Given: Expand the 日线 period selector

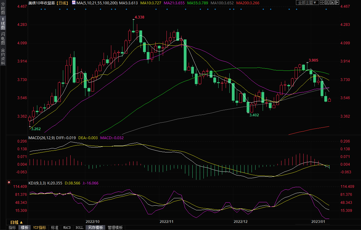Looking at the screenshot, I should [17, 222].
